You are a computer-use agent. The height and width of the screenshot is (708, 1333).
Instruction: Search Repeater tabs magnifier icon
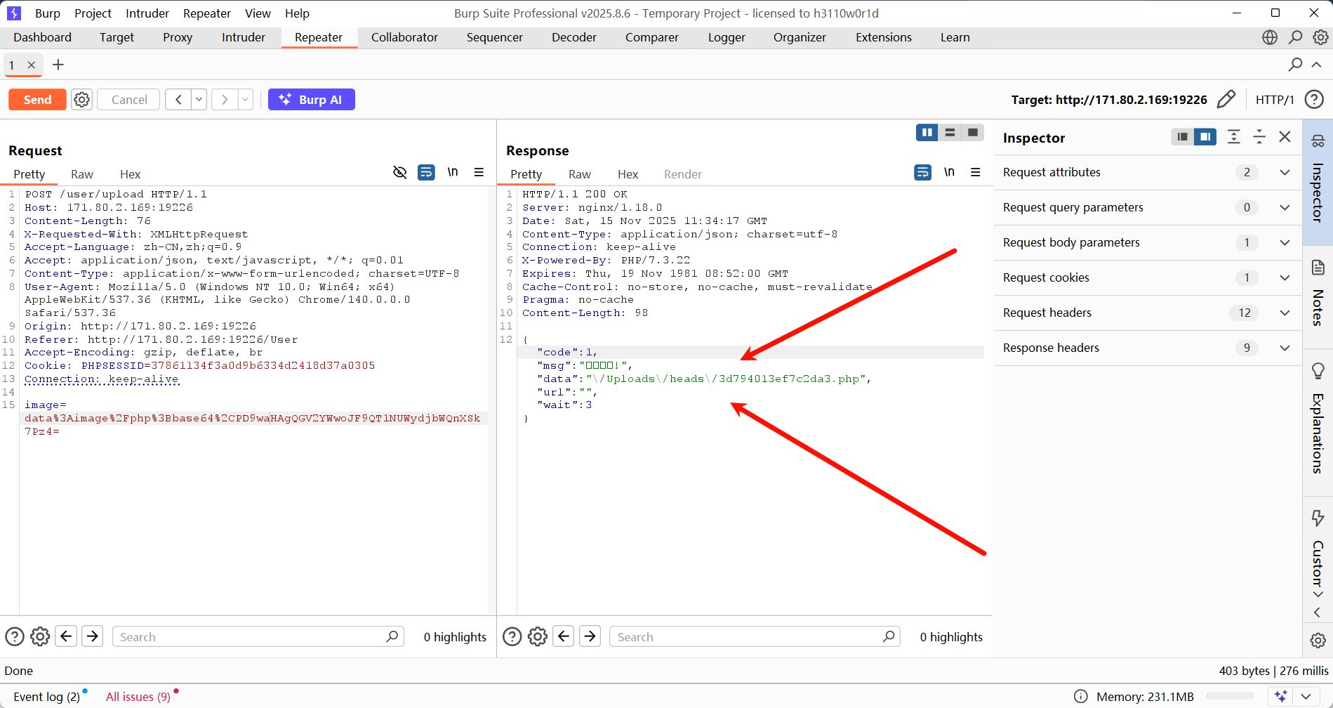(1296, 65)
